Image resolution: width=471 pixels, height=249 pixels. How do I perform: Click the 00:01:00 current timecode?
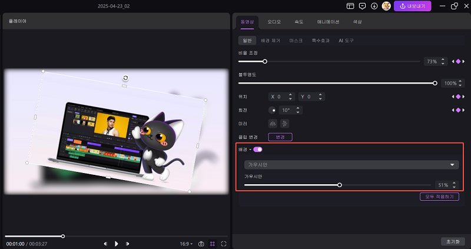[15, 244]
